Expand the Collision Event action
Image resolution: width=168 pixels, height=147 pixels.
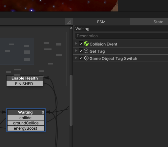[76, 44]
